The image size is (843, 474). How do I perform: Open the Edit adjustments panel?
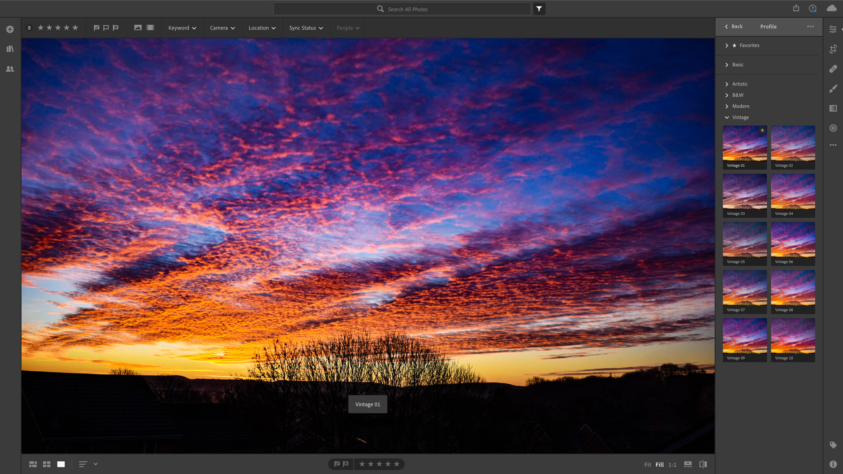(x=834, y=29)
